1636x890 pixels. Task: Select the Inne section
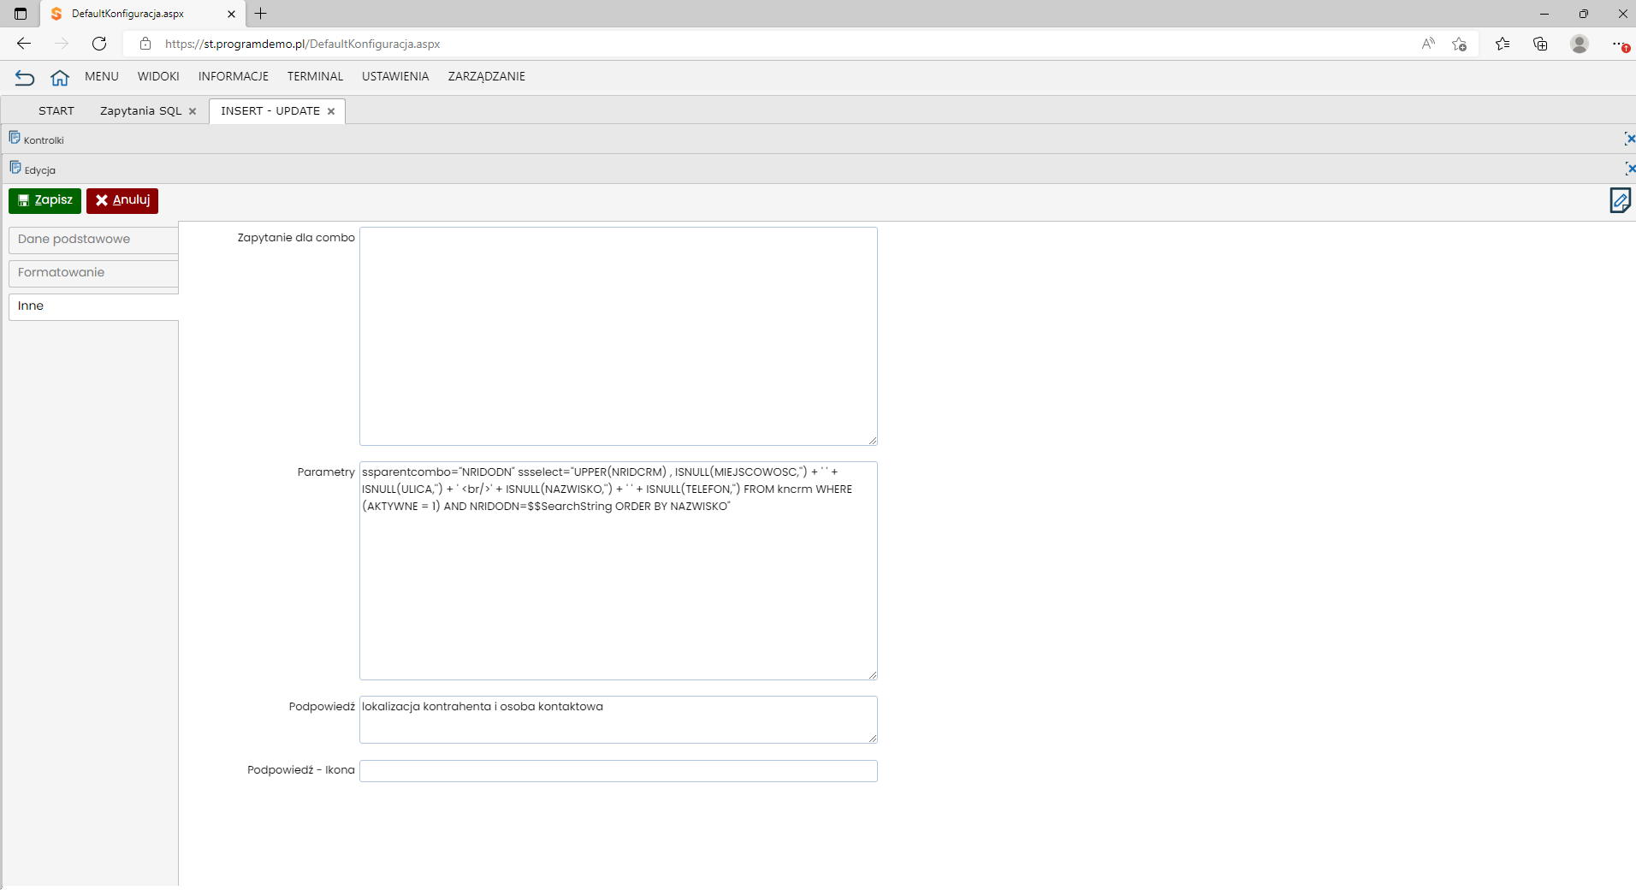coord(93,306)
